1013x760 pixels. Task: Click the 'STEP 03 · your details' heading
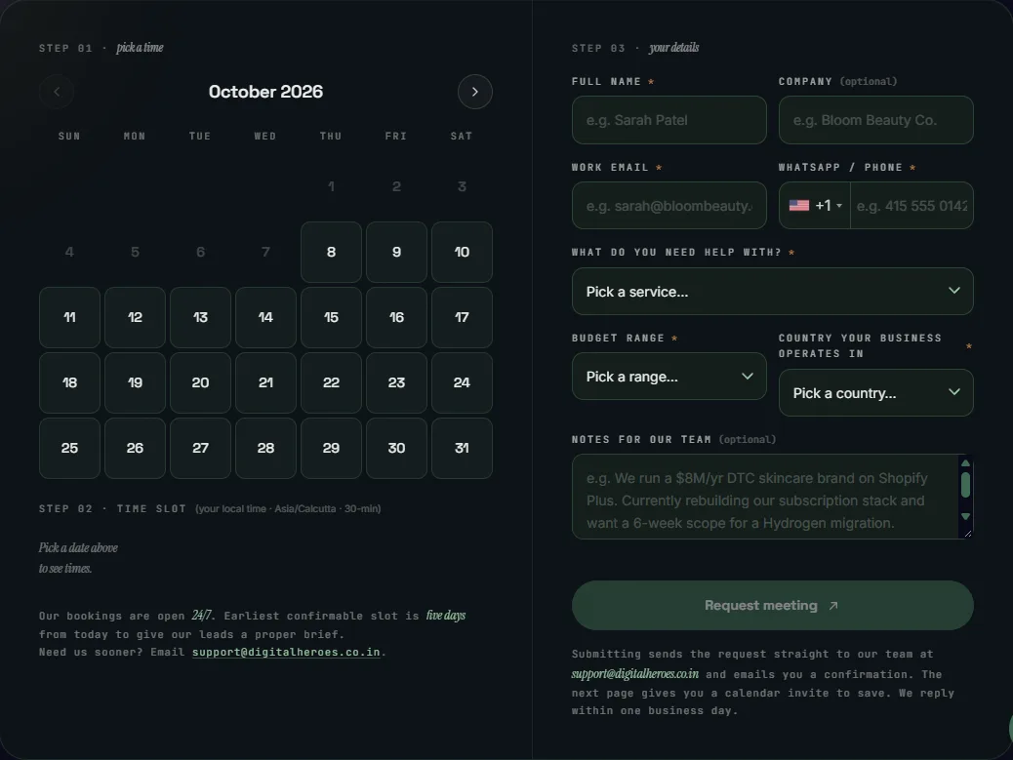point(635,48)
